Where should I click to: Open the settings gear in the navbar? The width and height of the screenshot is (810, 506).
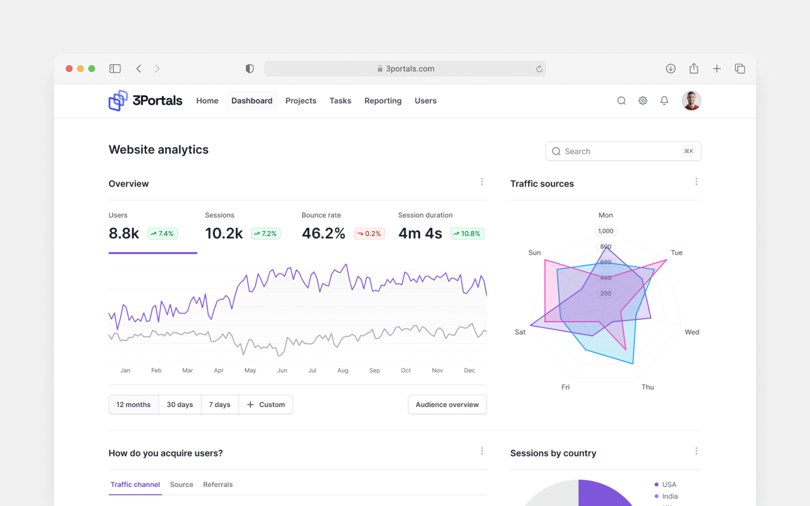pyautogui.click(x=642, y=100)
